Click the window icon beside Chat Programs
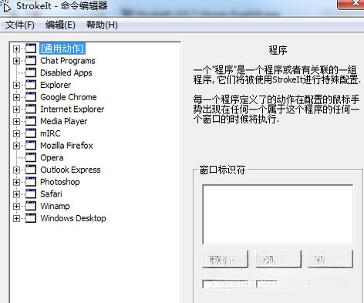This screenshot has width=364, height=303. click(31, 61)
